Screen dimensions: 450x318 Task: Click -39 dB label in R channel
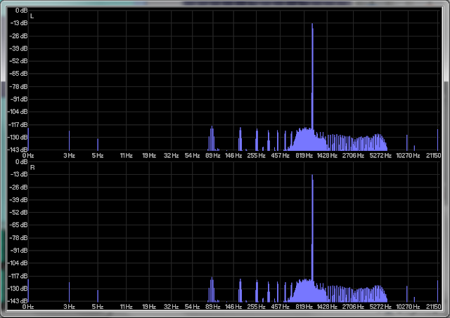19,200
